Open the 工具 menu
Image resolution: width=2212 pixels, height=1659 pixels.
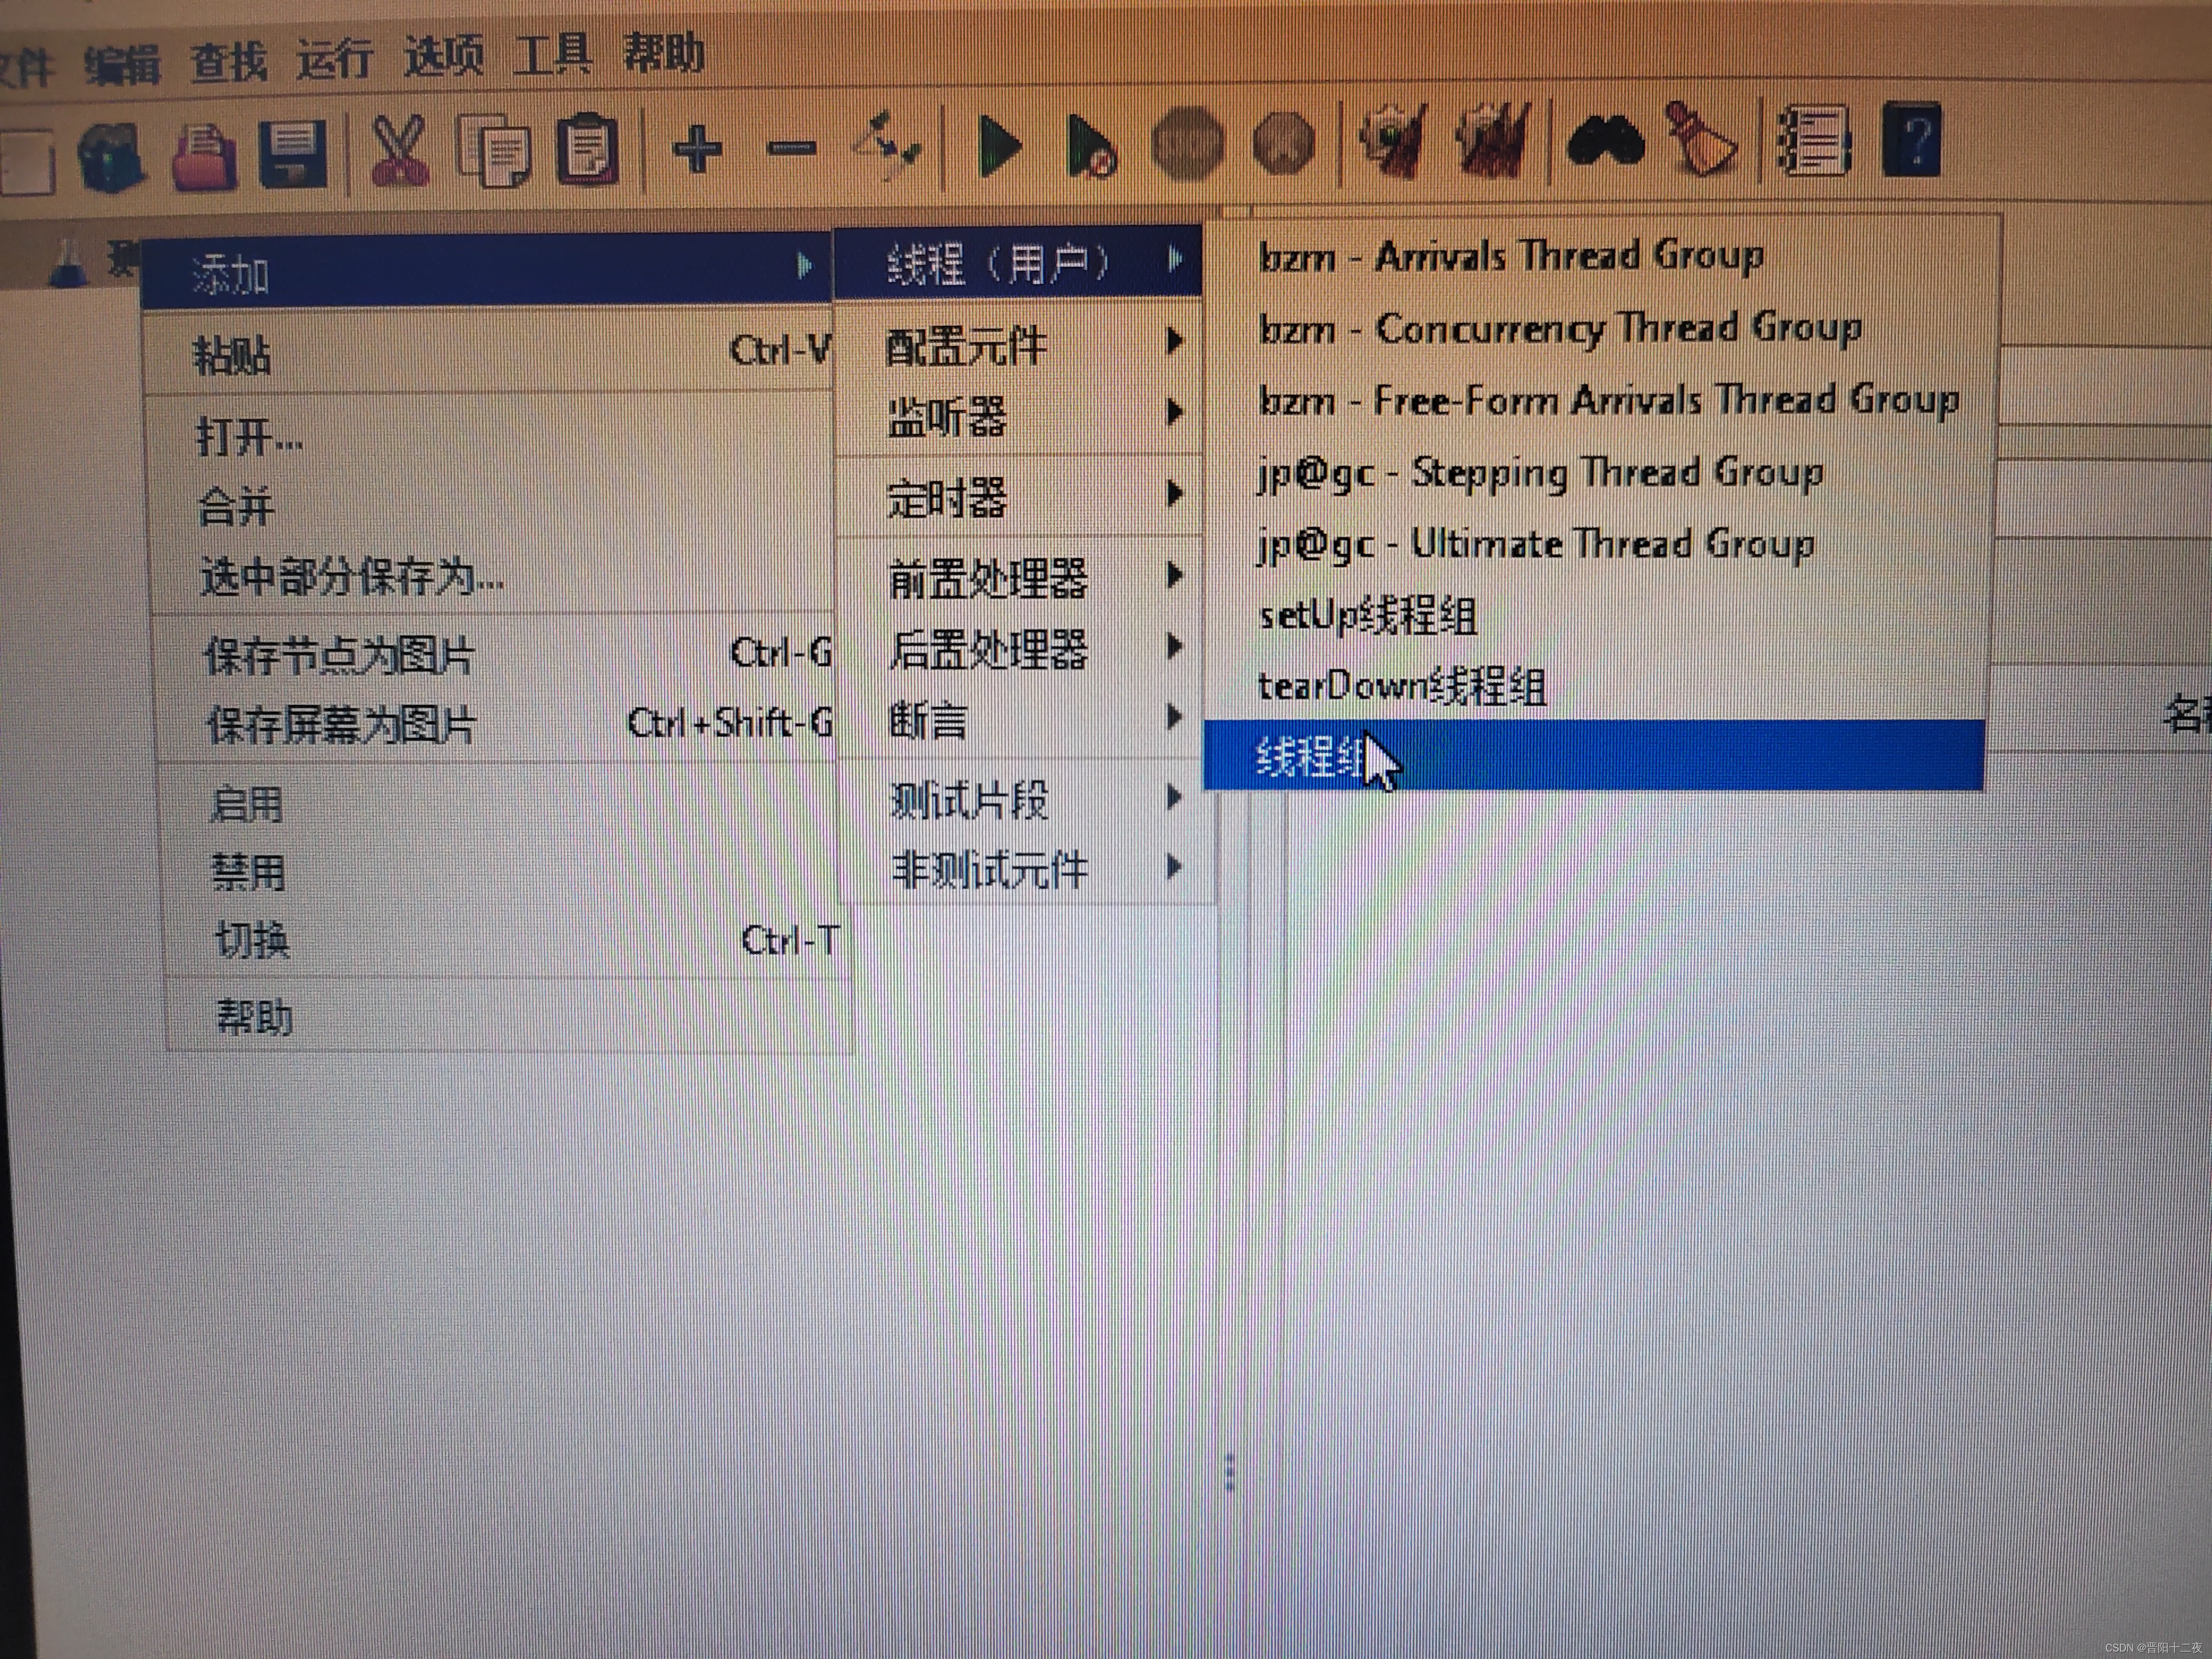556,55
